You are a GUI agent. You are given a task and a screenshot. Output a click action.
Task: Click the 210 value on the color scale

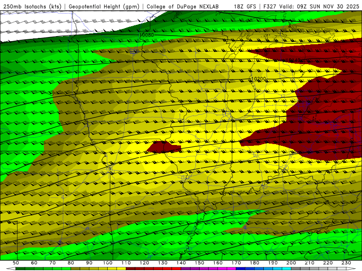pos(310,263)
